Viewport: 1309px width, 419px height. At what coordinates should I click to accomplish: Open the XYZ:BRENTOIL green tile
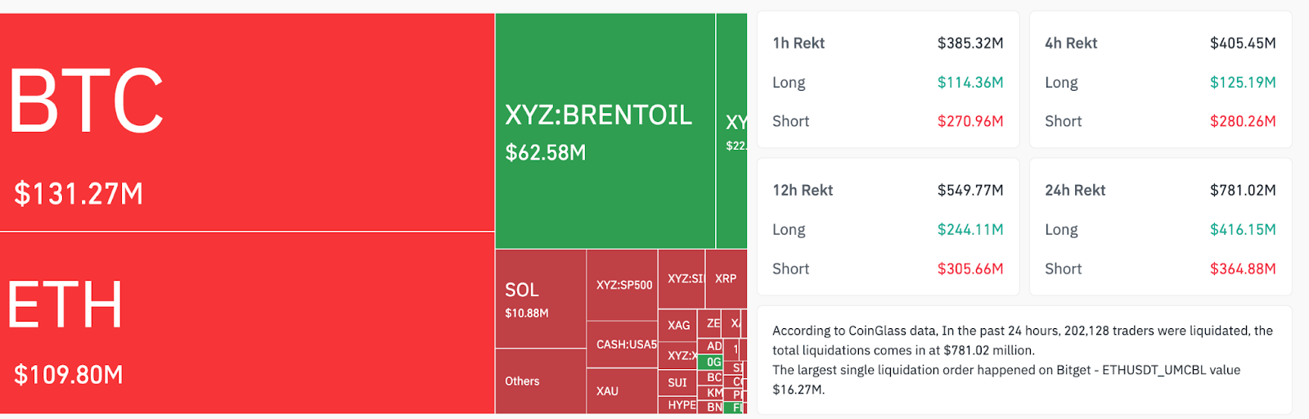tap(604, 131)
